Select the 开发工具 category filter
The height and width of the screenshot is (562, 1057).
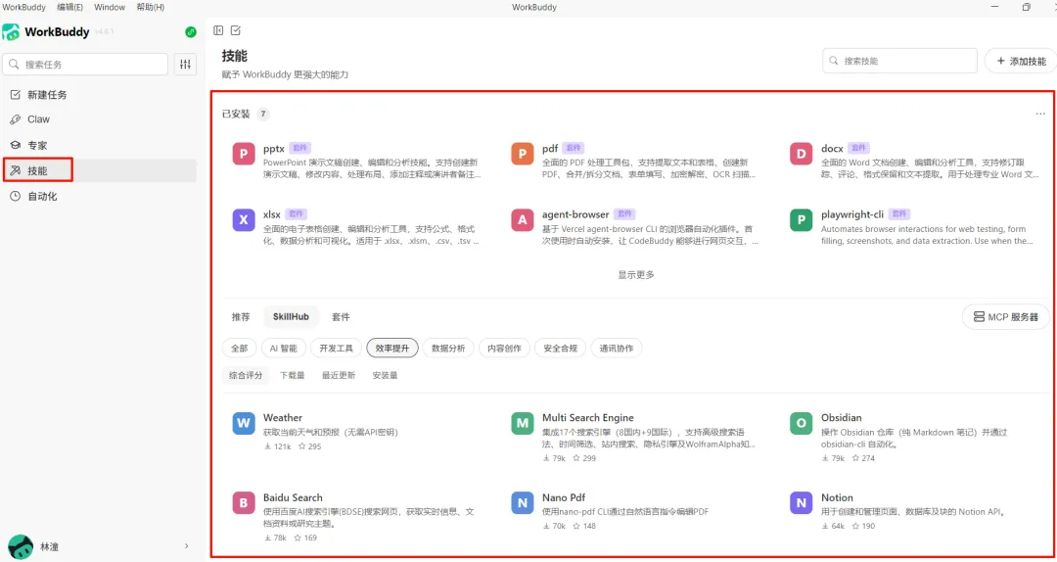pos(337,349)
